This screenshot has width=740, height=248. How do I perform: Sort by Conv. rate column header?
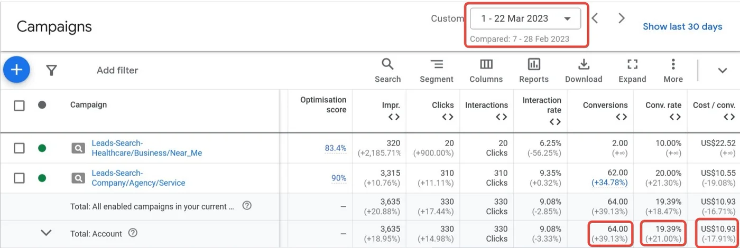click(x=663, y=105)
